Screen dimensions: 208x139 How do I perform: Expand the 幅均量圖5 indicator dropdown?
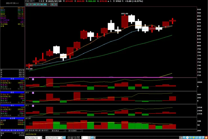point(82,131)
